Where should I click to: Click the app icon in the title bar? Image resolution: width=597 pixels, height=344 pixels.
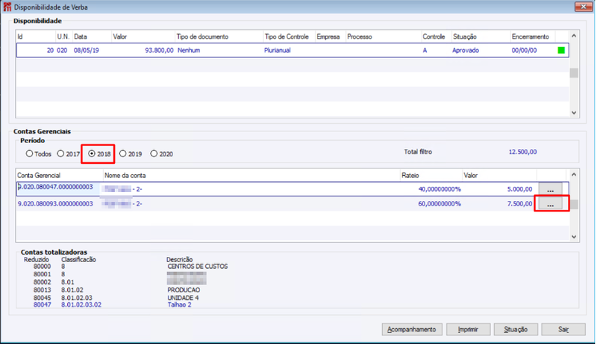[x=7, y=7]
